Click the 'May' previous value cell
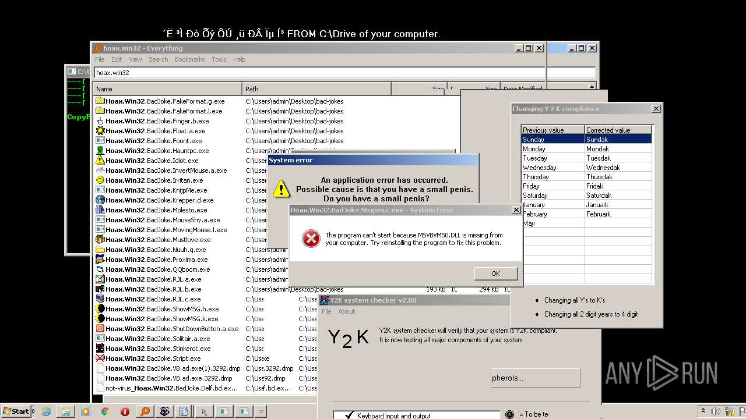The height and width of the screenshot is (419, 746). point(553,223)
